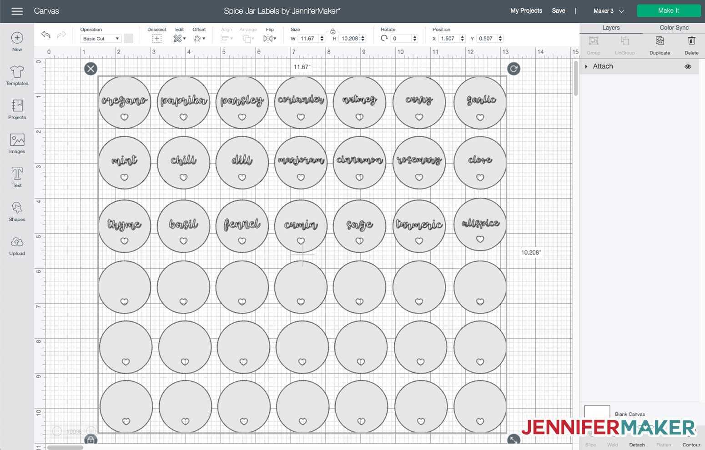Open the hamburger main menu
The height and width of the screenshot is (450, 705).
pyautogui.click(x=17, y=11)
